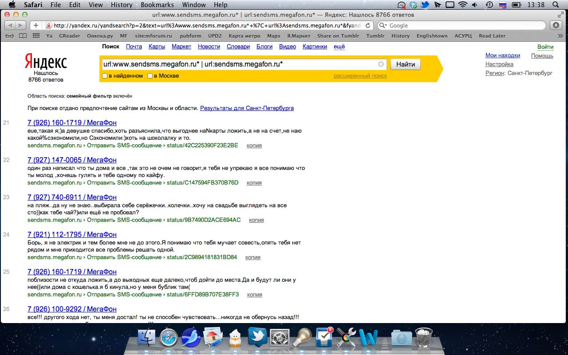Show all bookmarks with the book icon
This screenshot has width=568, height=355.
tap(23, 36)
